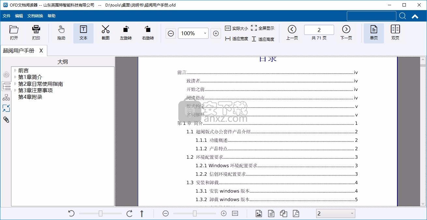Select the 文本 (Text) selection tool
Image resolution: width=427 pixels, height=220 pixels.
(x=83, y=33)
